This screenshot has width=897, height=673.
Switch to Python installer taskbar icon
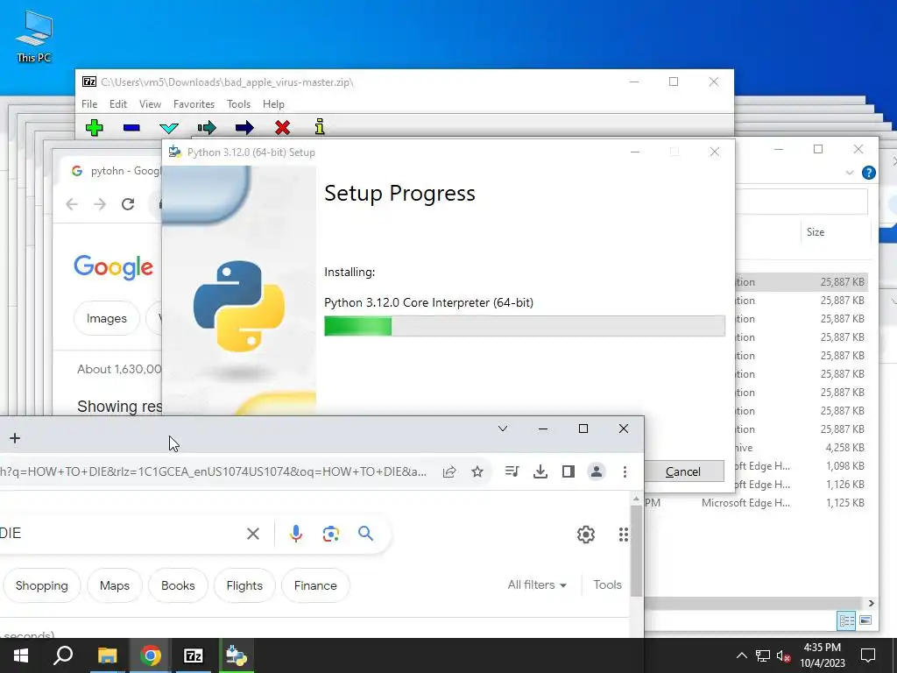point(237,655)
